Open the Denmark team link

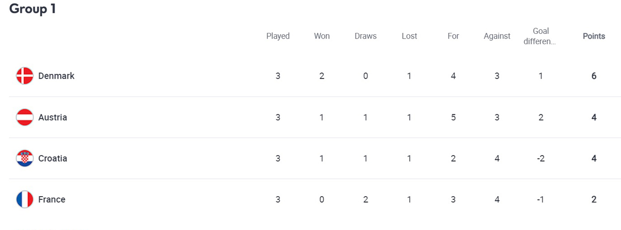[56, 76]
